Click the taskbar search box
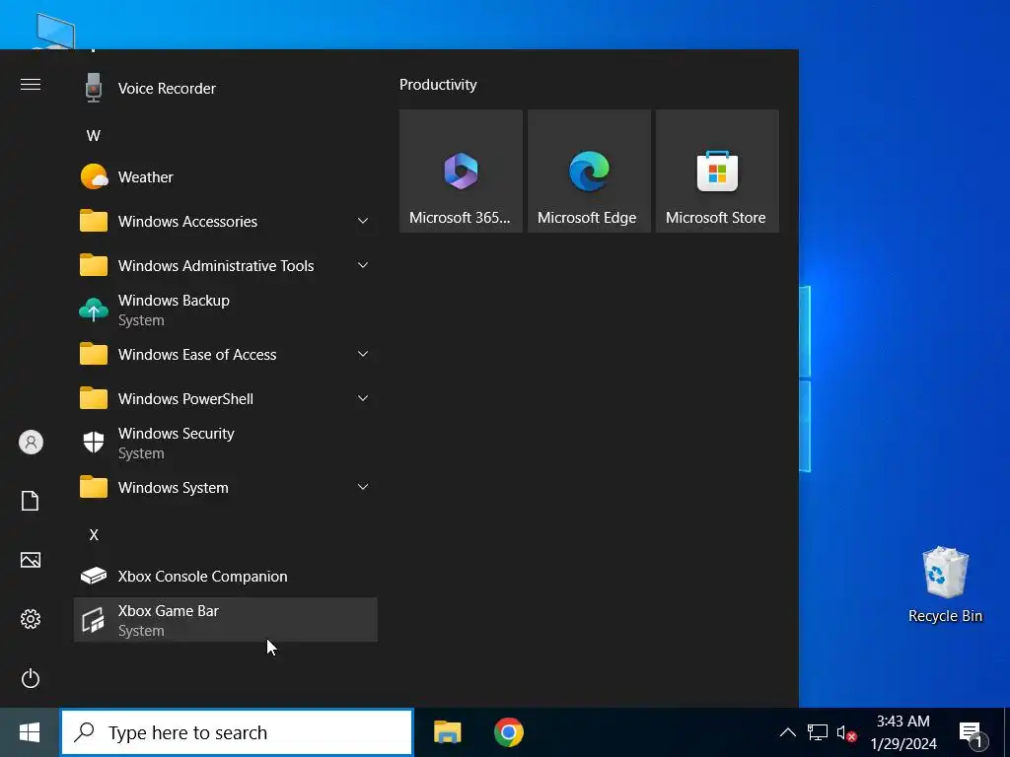 click(x=237, y=732)
